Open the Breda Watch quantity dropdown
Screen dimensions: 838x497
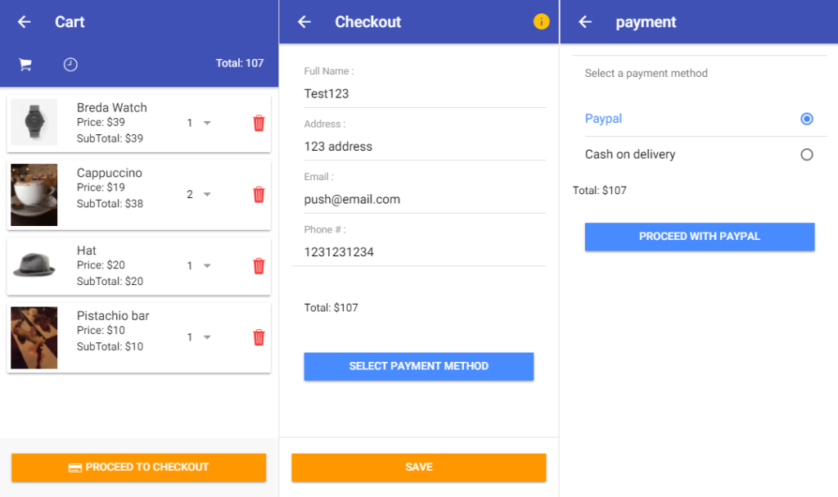[x=199, y=123]
